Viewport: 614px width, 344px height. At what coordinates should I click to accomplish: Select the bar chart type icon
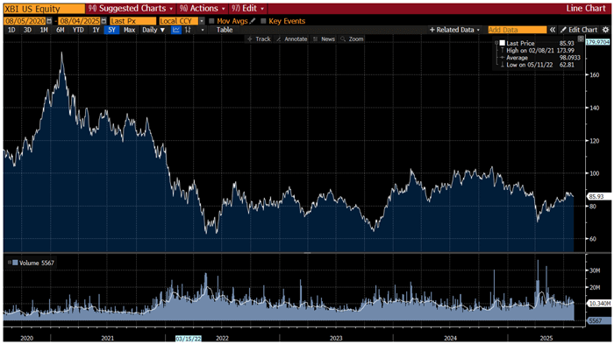coord(188,30)
